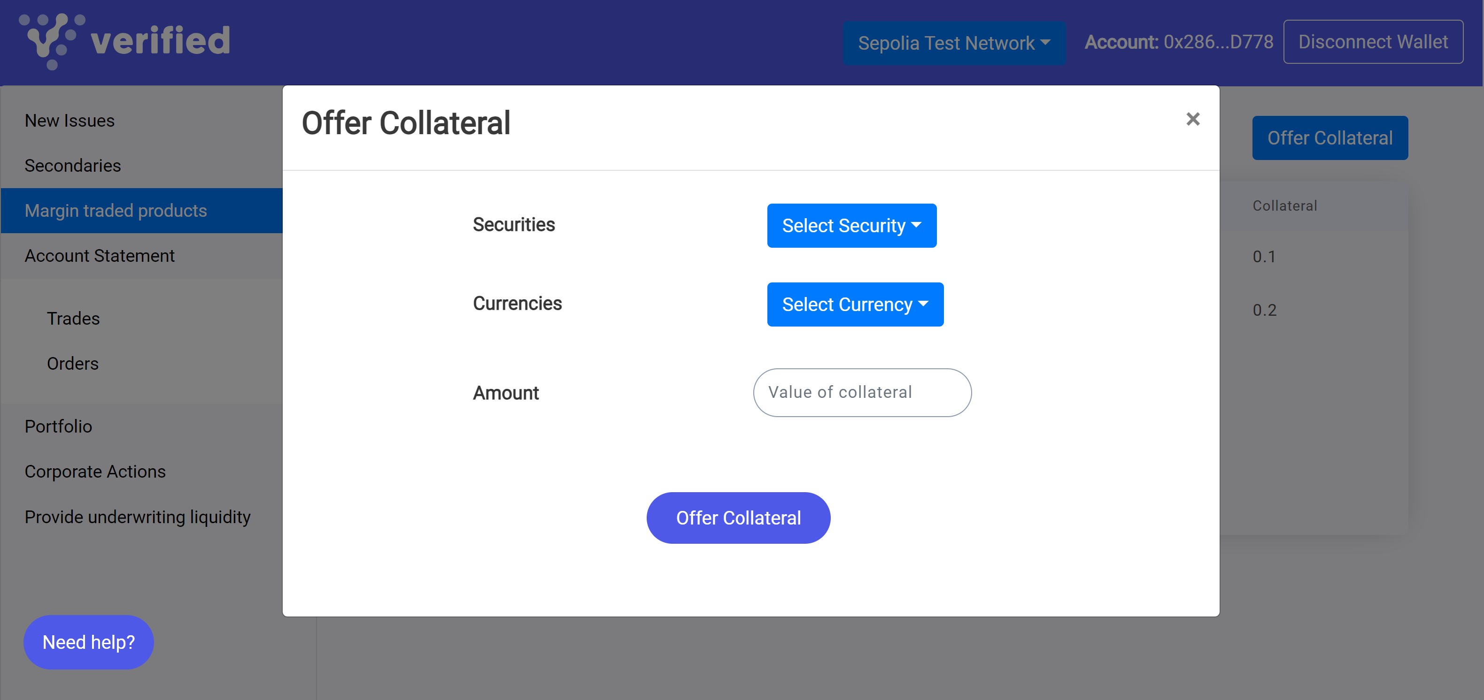Go to New Issues in sidebar

[x=70, y=121]
